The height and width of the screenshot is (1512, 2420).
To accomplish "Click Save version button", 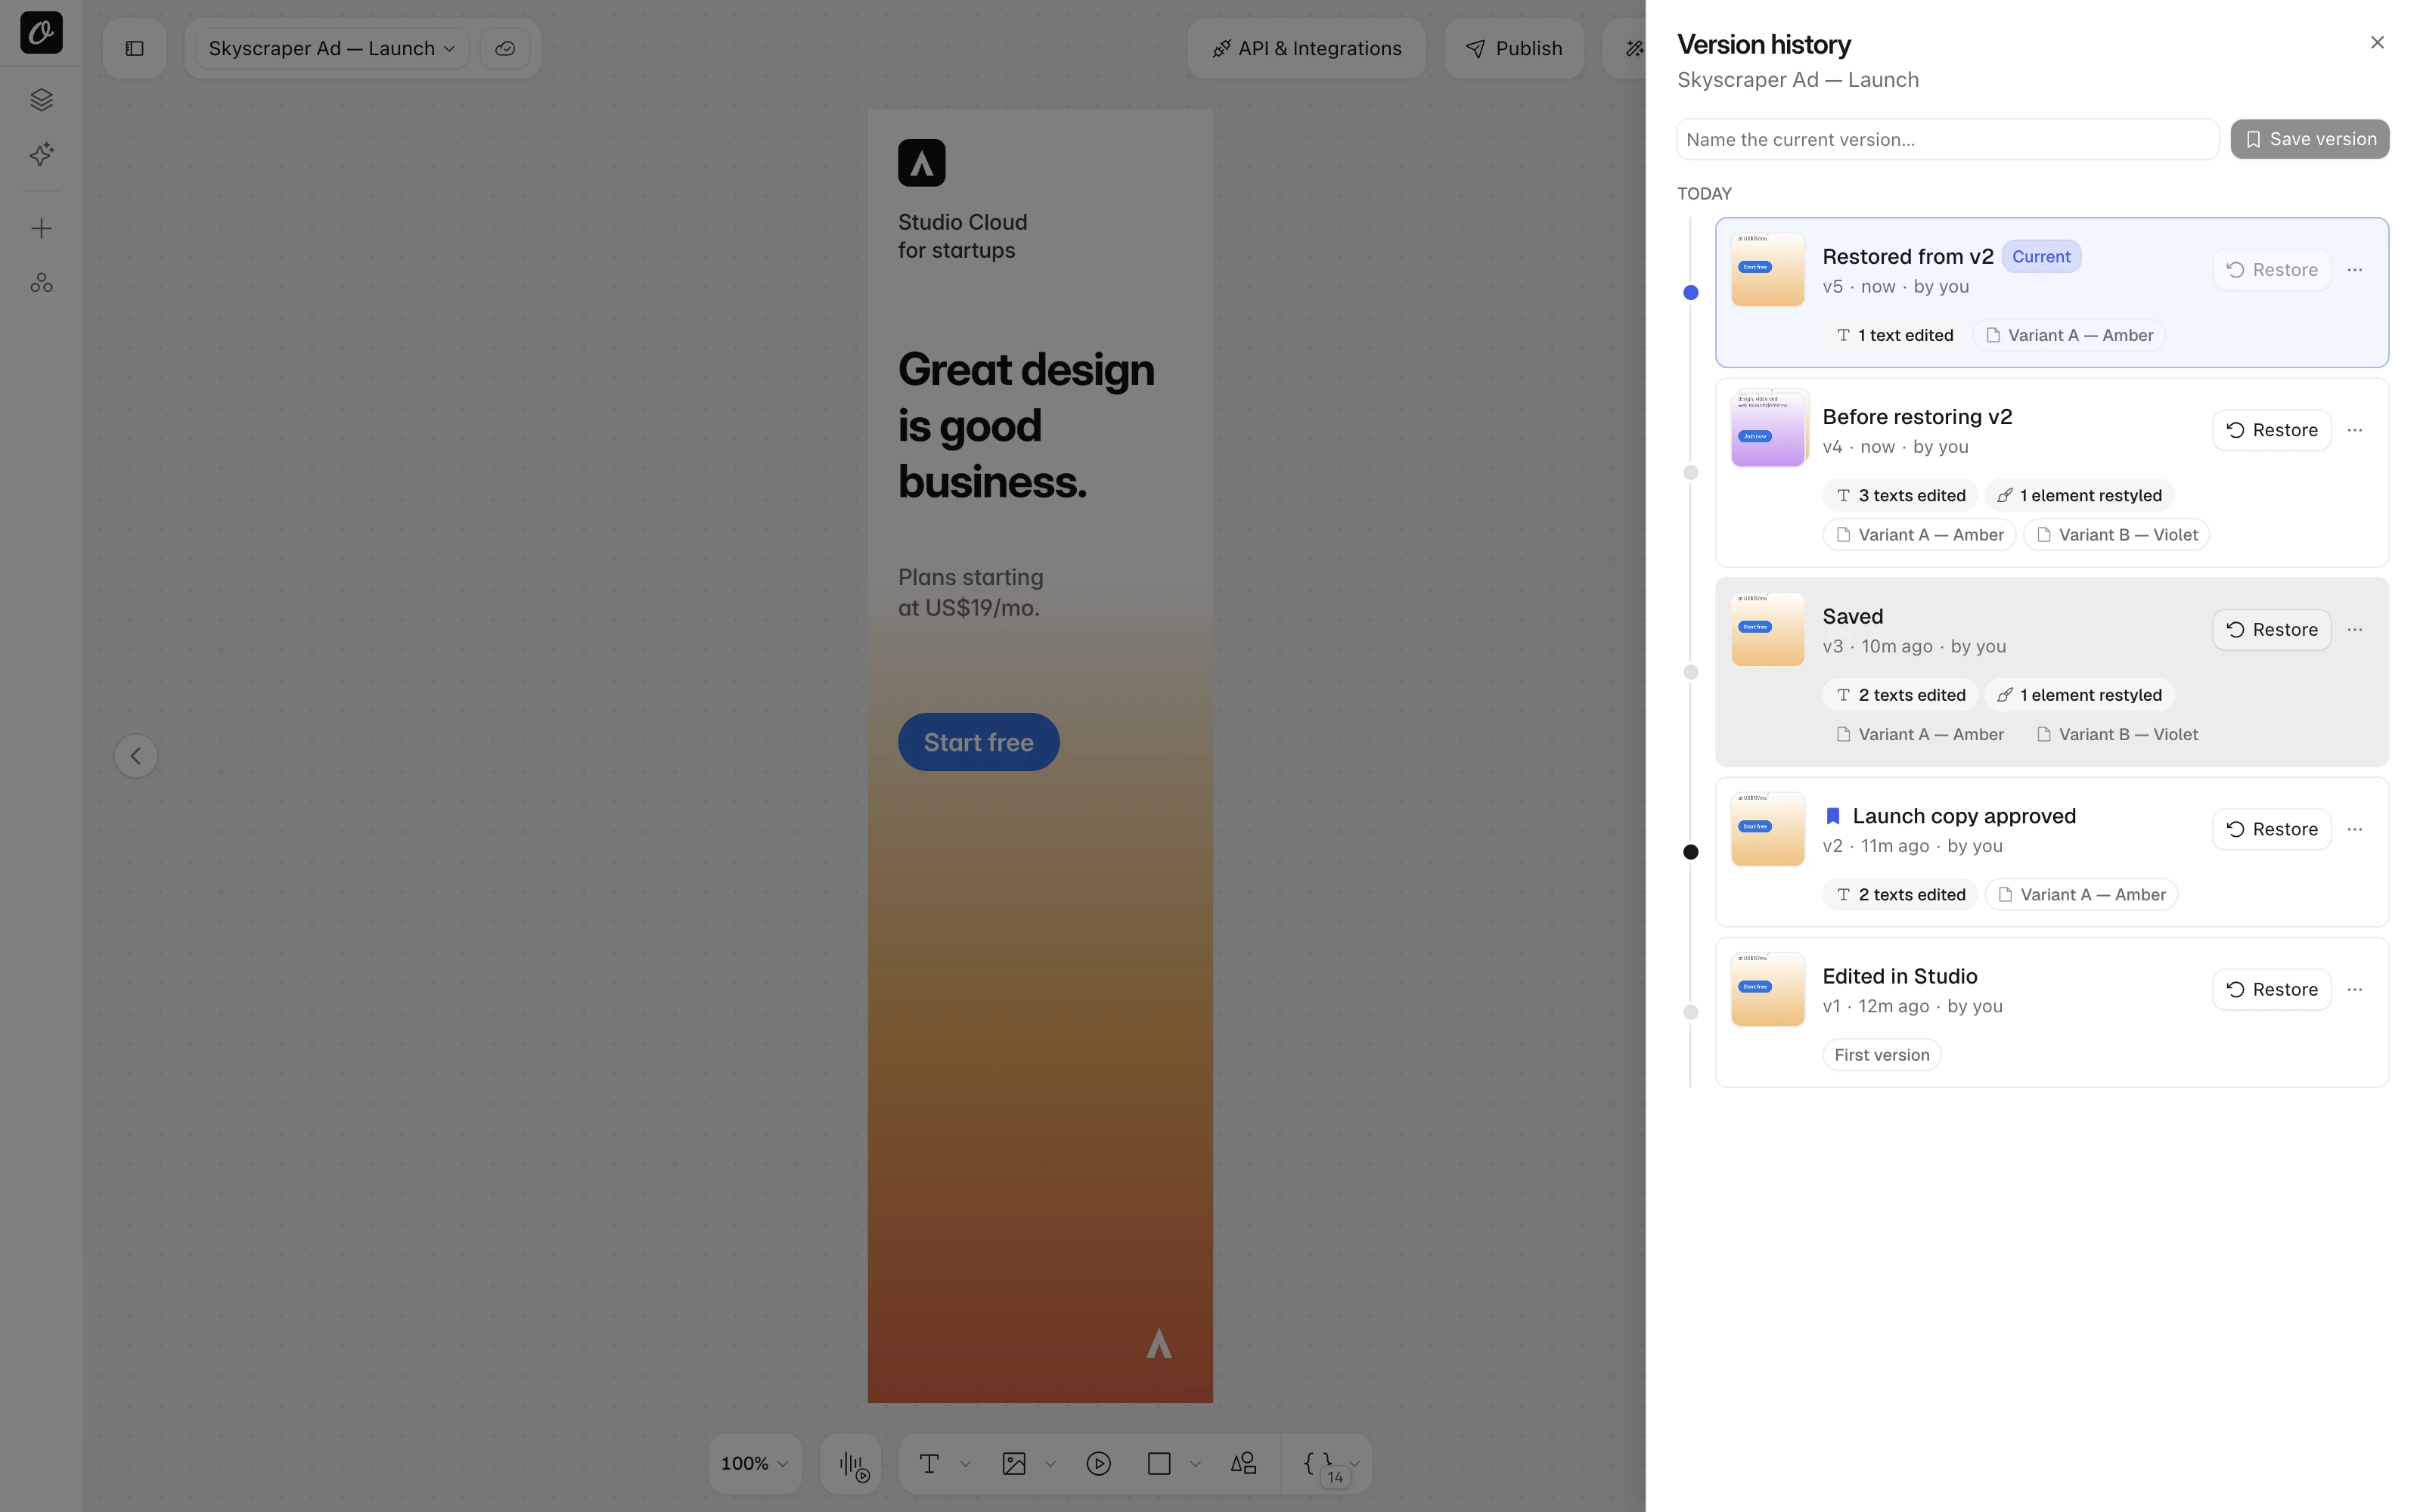I will [2309, 139].
